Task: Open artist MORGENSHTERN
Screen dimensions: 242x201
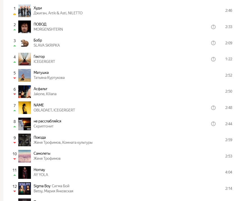Action: tap(48, 29)
